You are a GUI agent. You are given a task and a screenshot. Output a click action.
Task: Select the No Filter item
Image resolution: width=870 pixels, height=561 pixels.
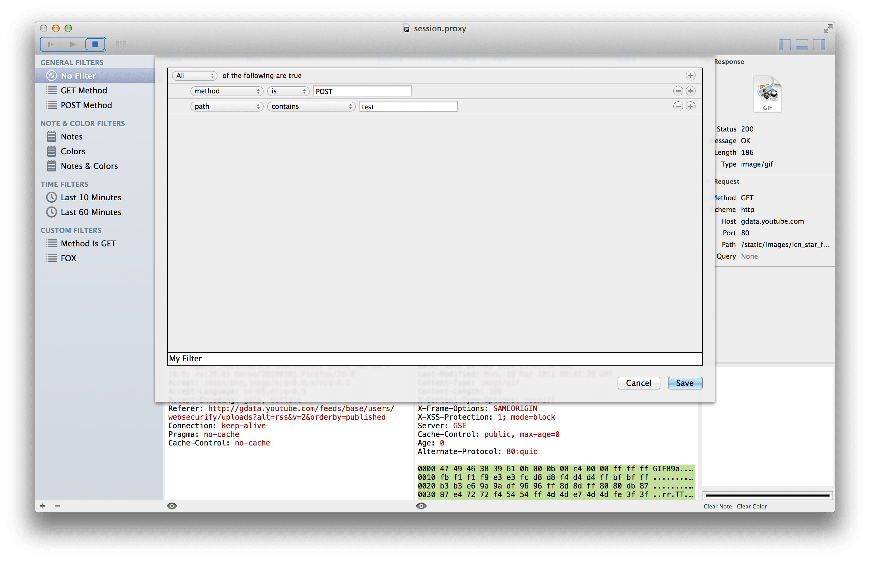(x=95, y=76)
